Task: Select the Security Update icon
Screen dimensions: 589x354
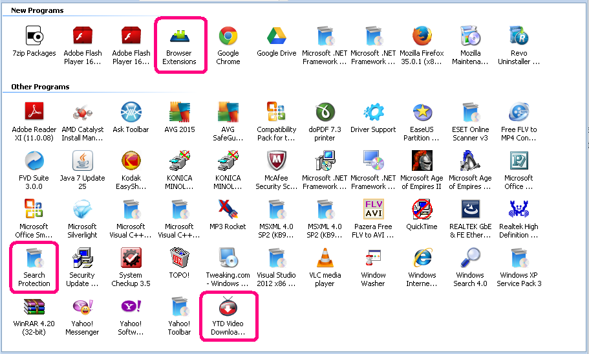Action: (83, 258)
